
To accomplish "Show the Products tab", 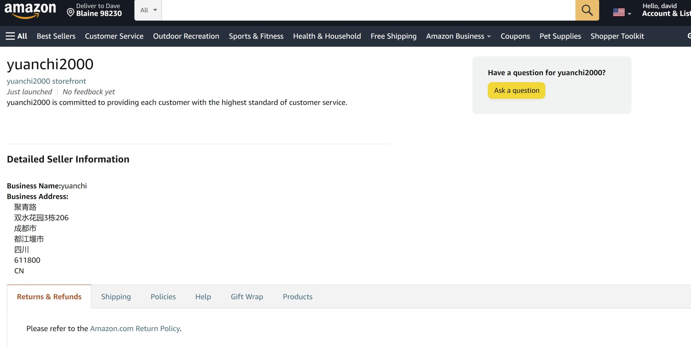I will [x=297, y=296].
